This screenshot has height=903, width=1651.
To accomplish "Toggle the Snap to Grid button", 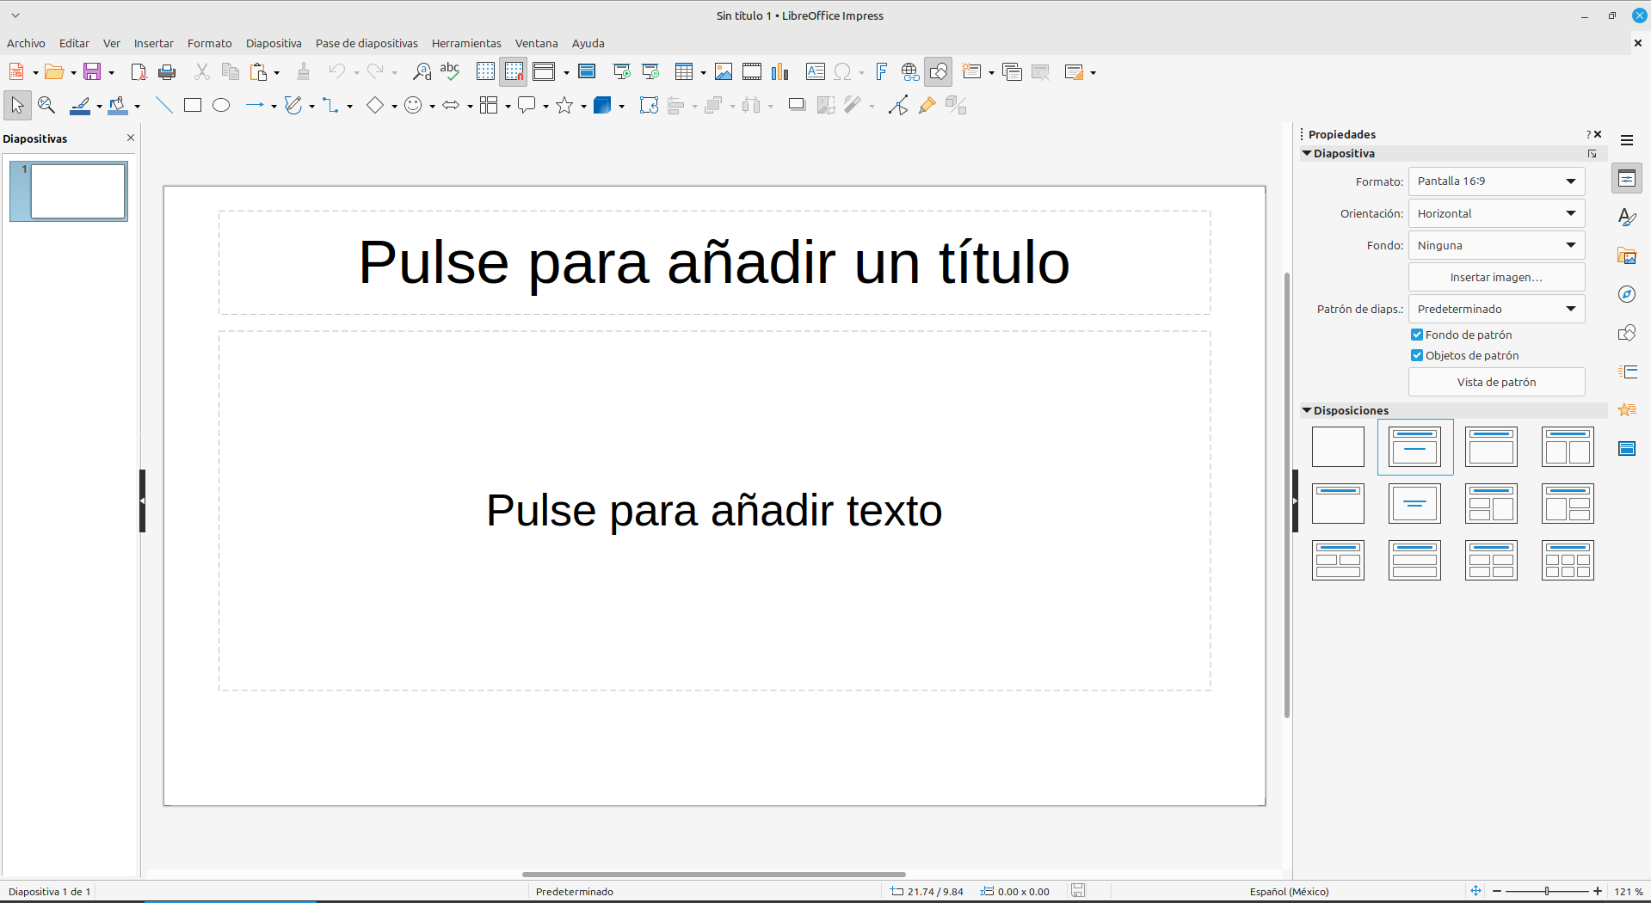I will 514,72.
